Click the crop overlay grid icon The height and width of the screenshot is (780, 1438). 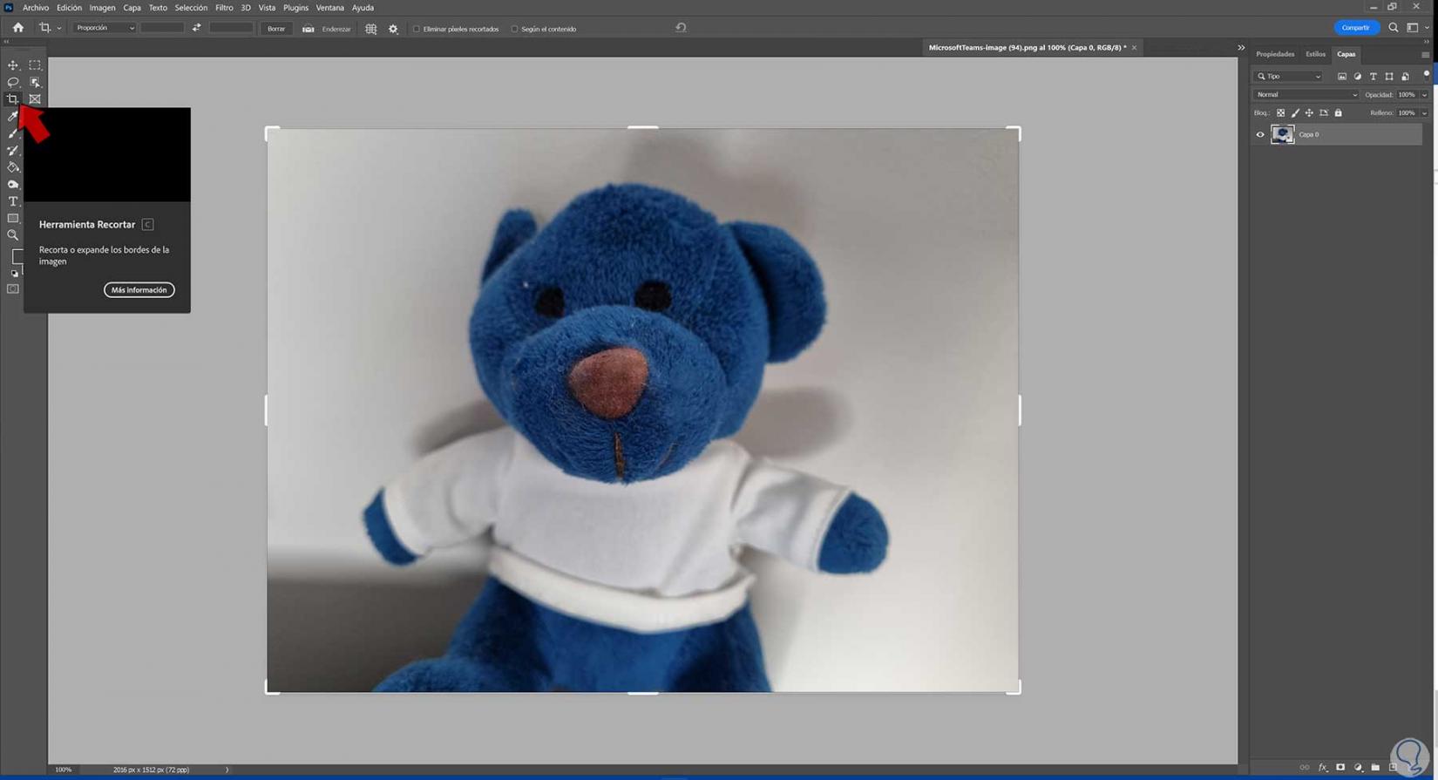coord(371,29)
